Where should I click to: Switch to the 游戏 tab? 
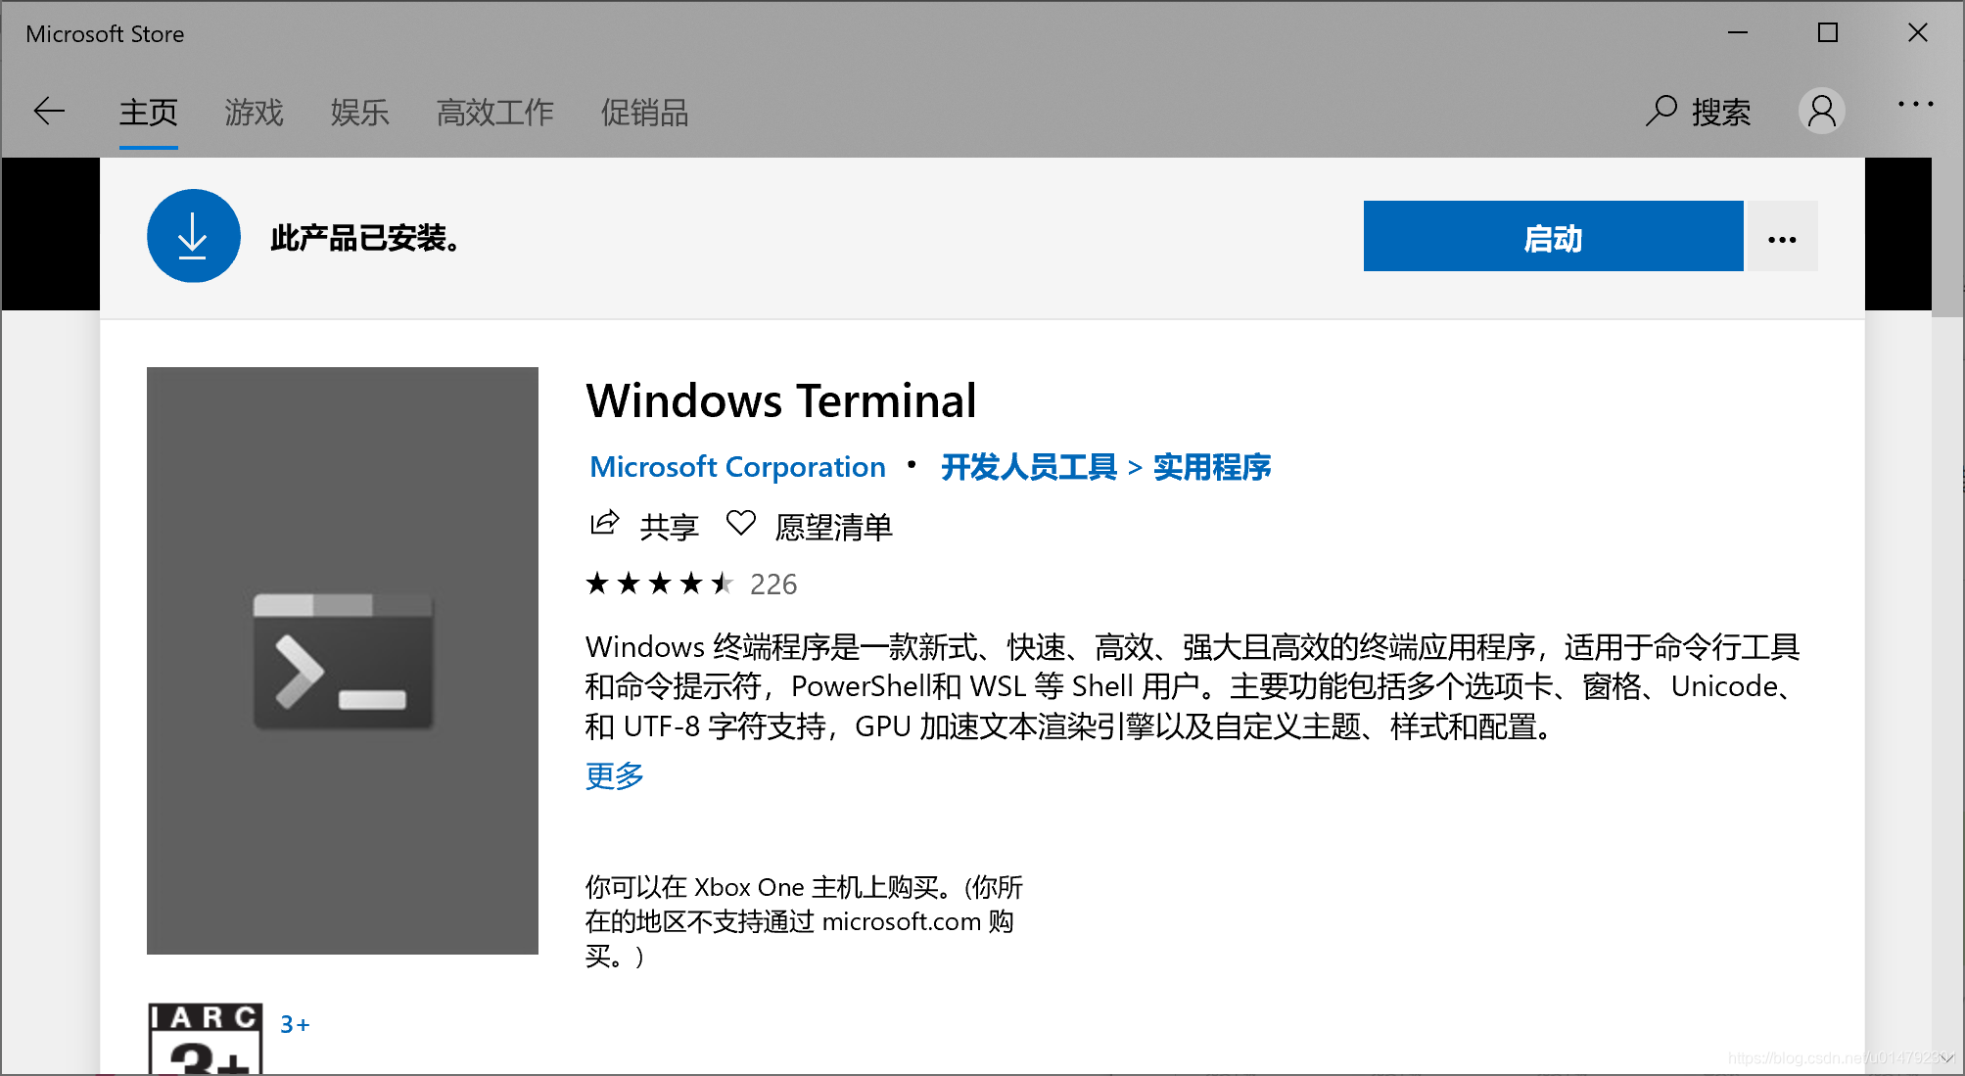pyautogui.click(x=254, y=113)
